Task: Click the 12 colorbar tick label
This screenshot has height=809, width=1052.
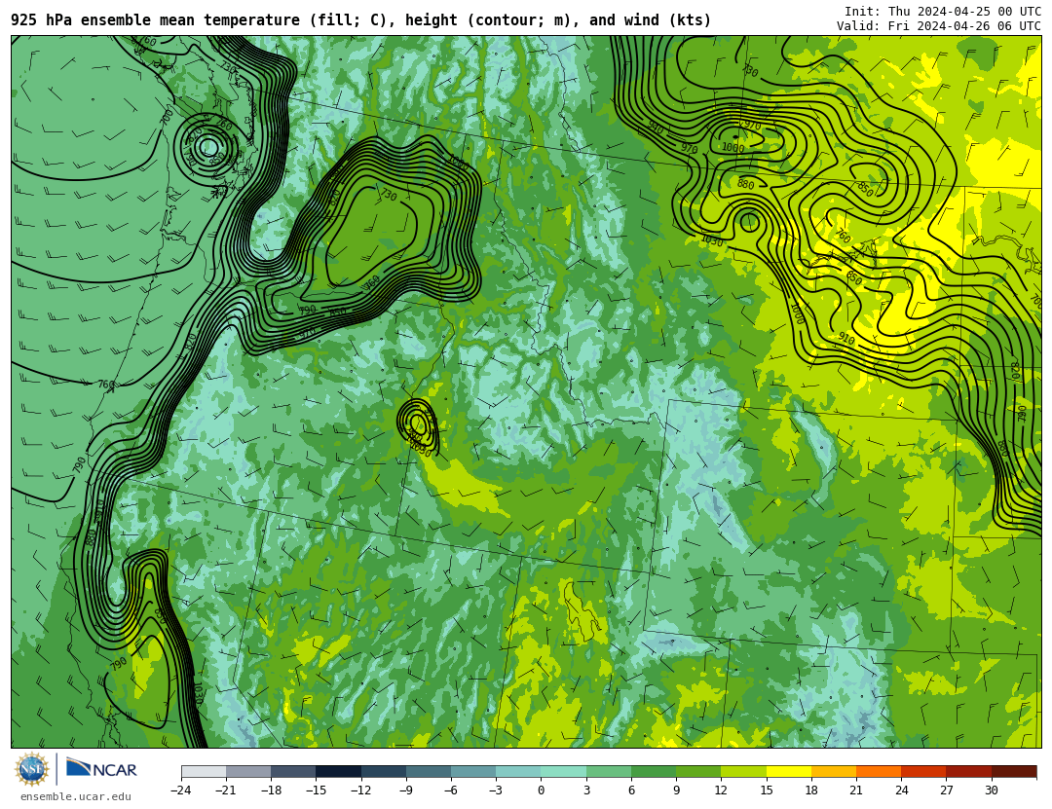Action: pos(722,791)
